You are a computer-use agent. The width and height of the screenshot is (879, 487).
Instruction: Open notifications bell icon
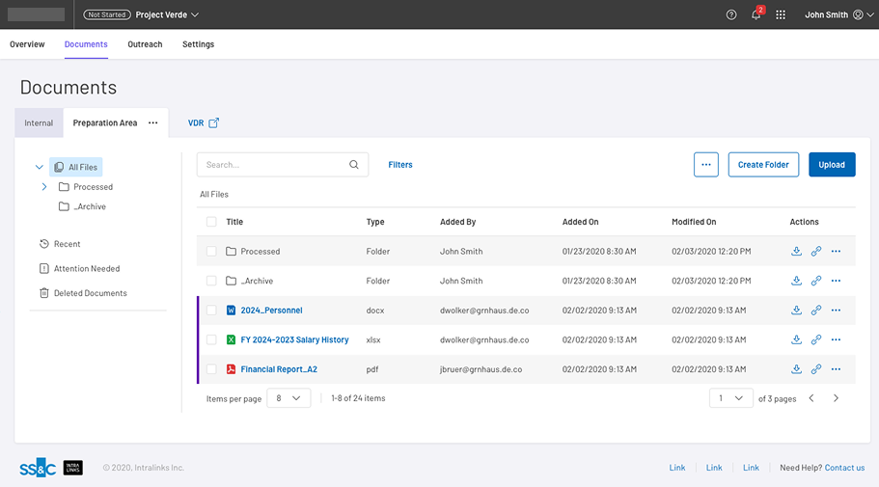tap(756, 15)
